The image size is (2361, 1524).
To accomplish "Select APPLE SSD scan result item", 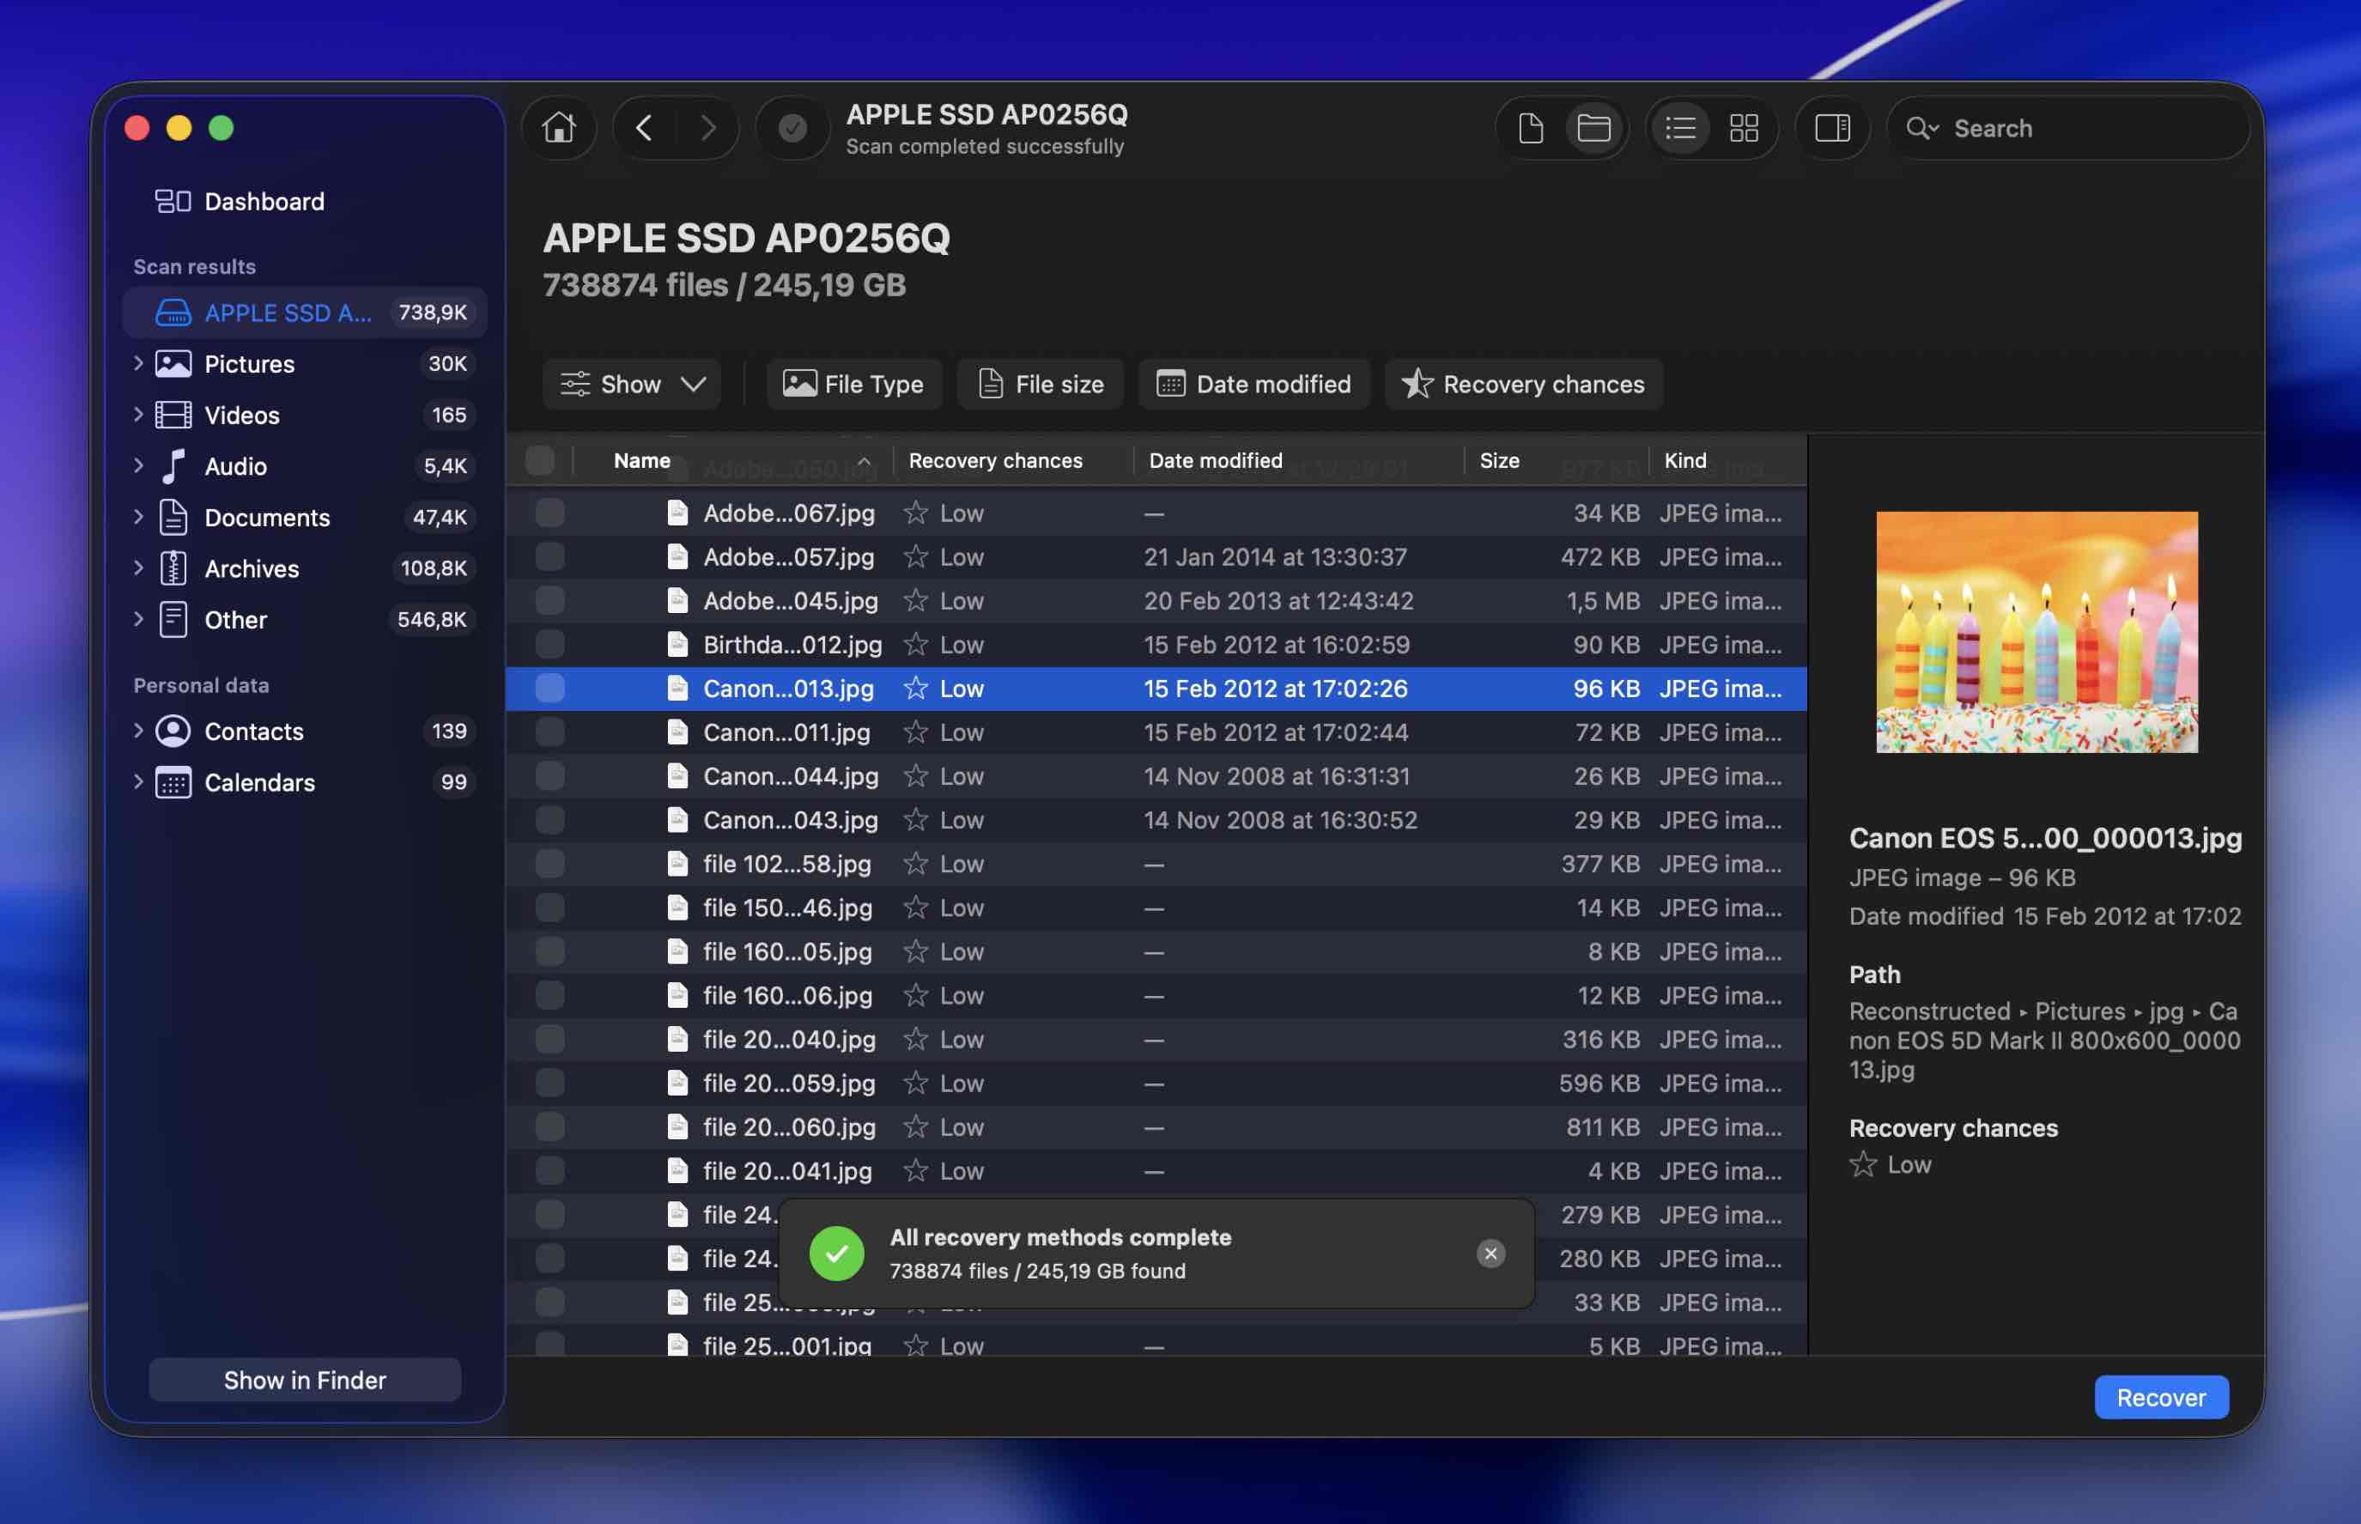I will click(305, 313).
